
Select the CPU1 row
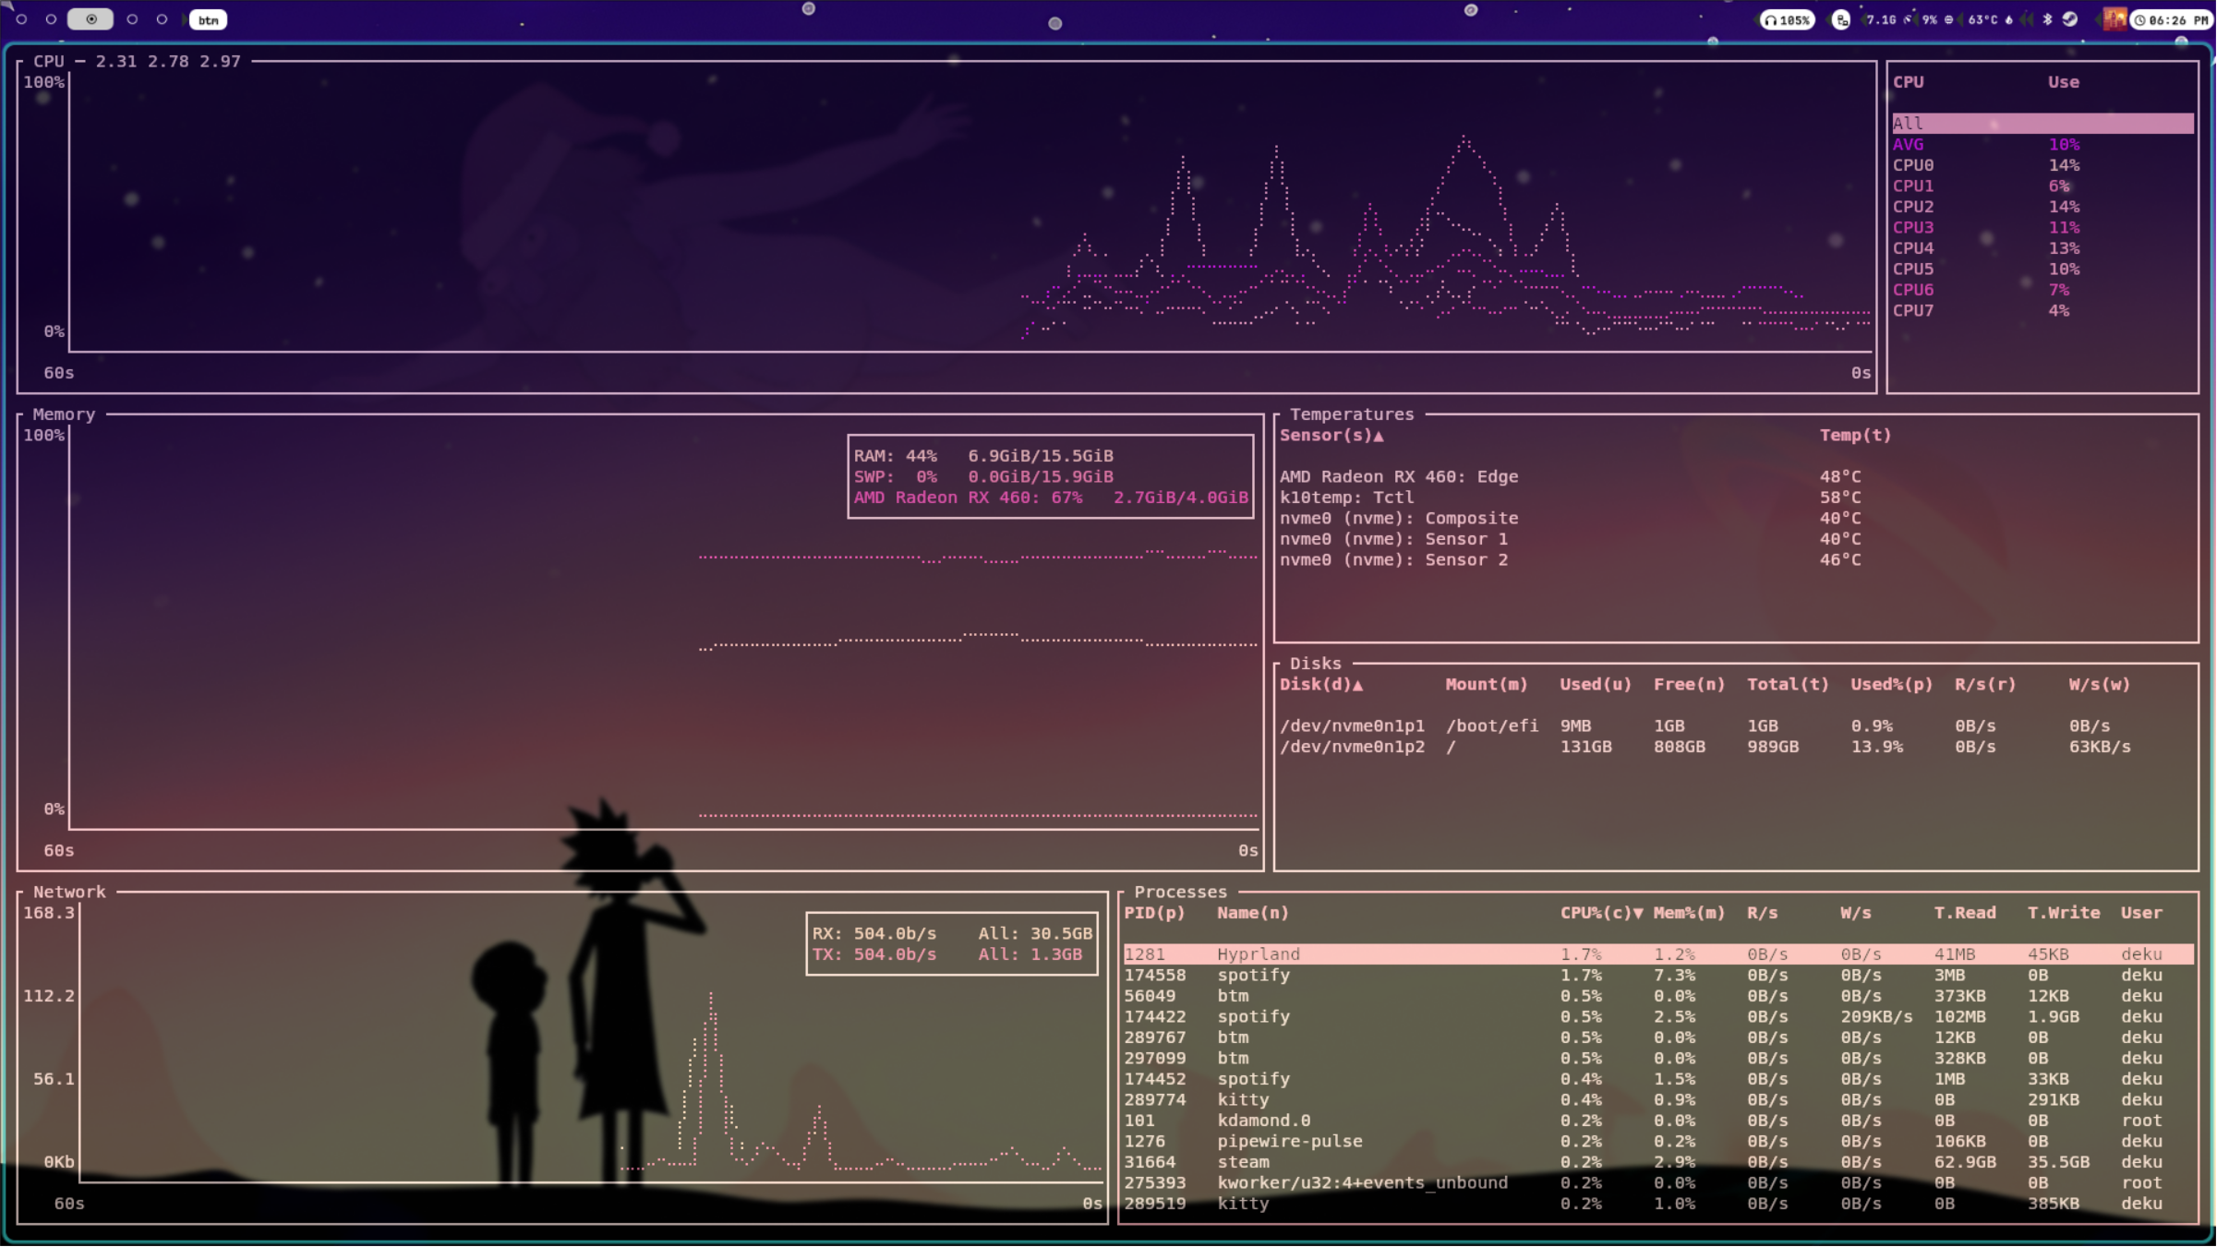2042,186
